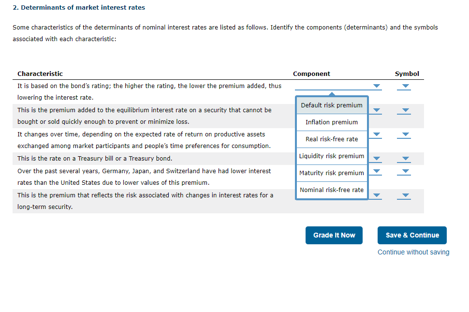This screenshot has height=312, width=469.
Task: Open the Component dropdown for the equilibrium rate row
Action: (x=376, y=110)
